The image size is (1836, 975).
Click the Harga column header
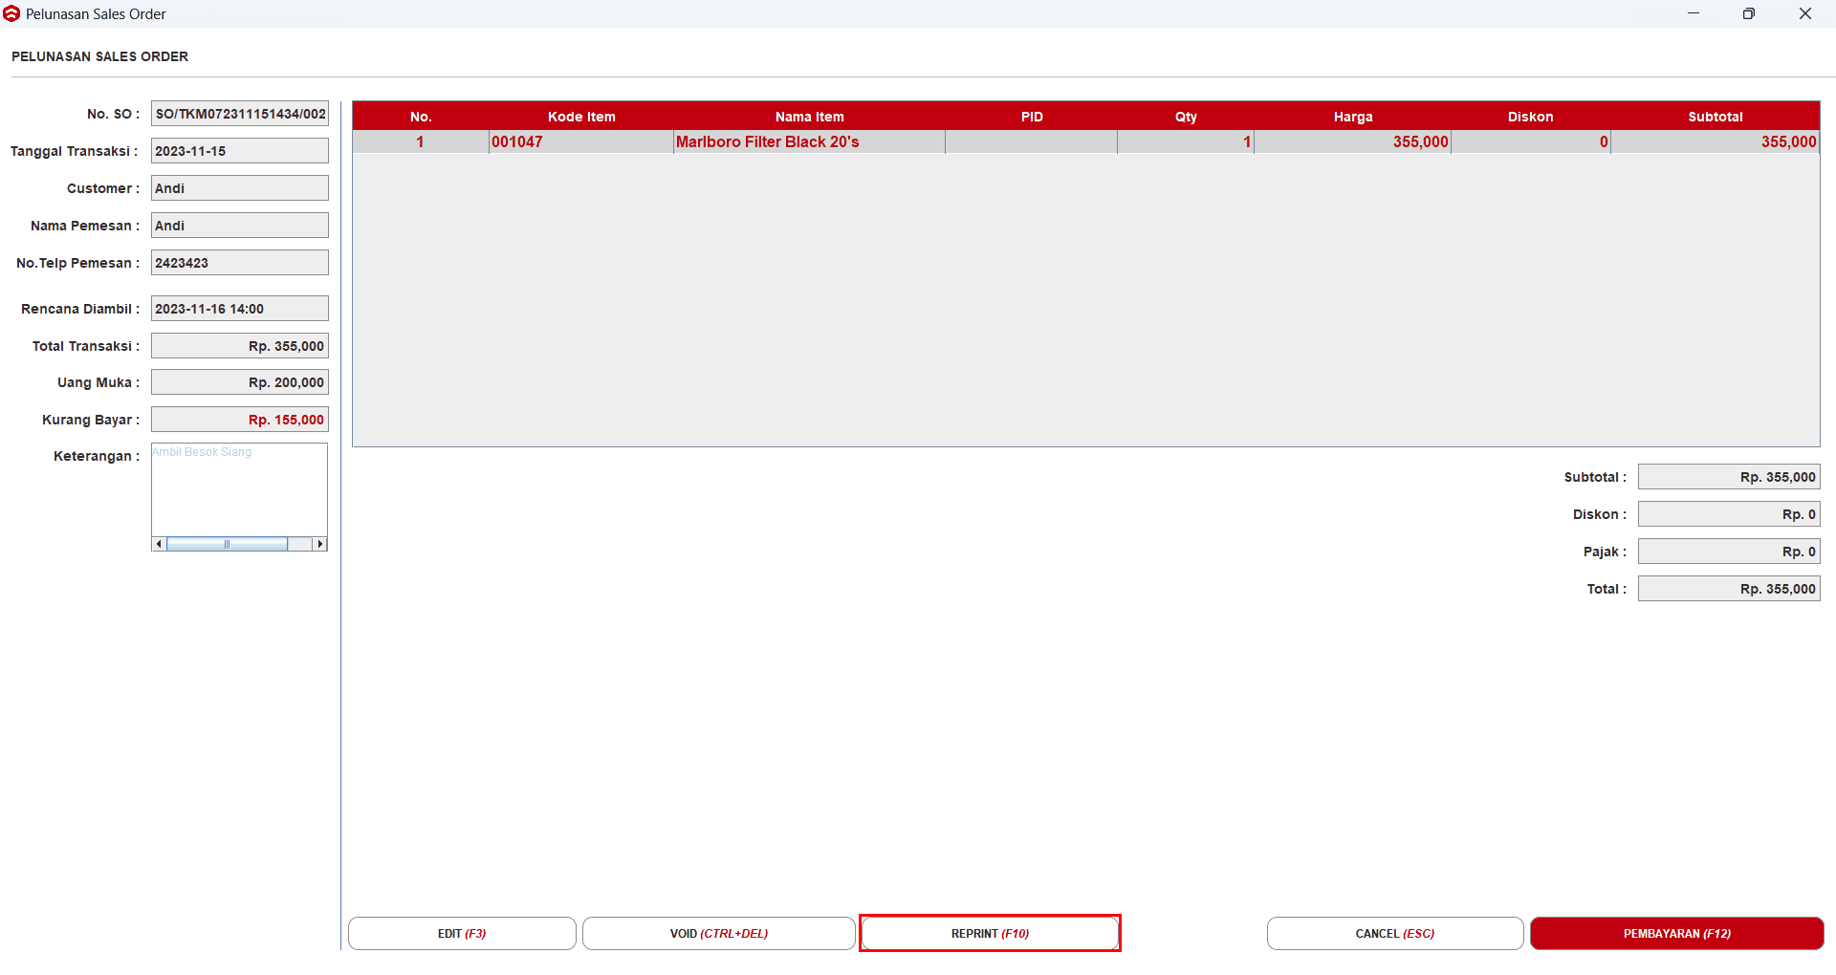click(1353, 117)
